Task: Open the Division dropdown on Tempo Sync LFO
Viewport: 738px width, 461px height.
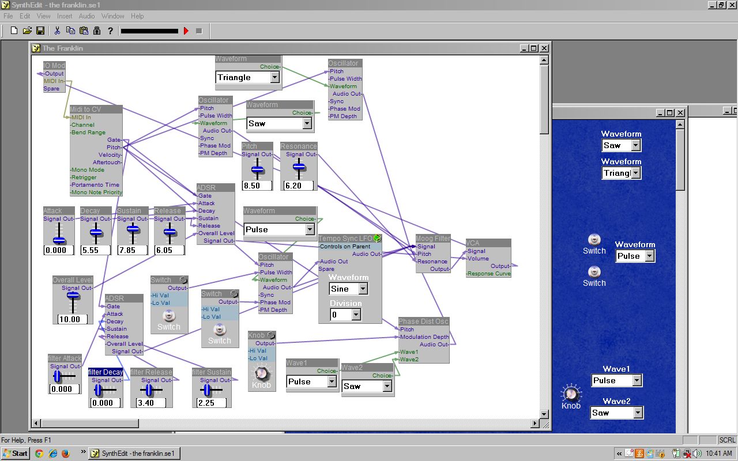Action: pyautogui.click(x=356, y=315)
